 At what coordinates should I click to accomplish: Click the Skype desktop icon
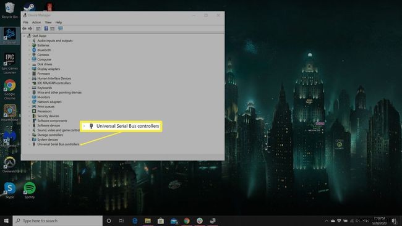pyautogui.click(x=10, y=190)
